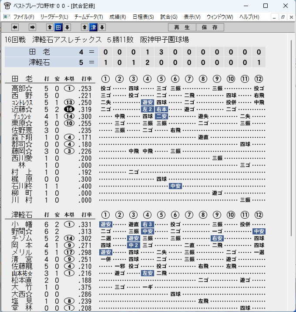
Task: Select the blue 田 team icon
Action: coord(58,27)
